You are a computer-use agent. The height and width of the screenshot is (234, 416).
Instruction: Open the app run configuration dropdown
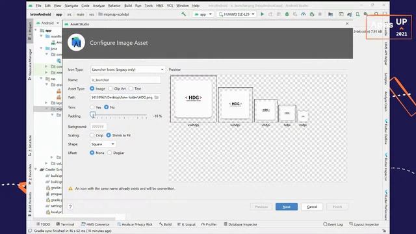pyautogui.click(x=203, y=14)
